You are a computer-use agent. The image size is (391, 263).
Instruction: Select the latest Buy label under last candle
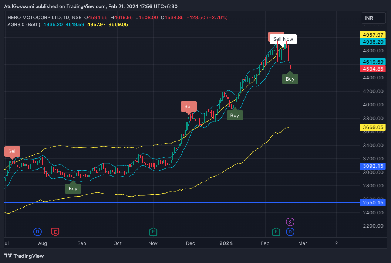(x=290, y=79)
